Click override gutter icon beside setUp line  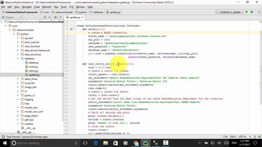click(x=71, y=29)
